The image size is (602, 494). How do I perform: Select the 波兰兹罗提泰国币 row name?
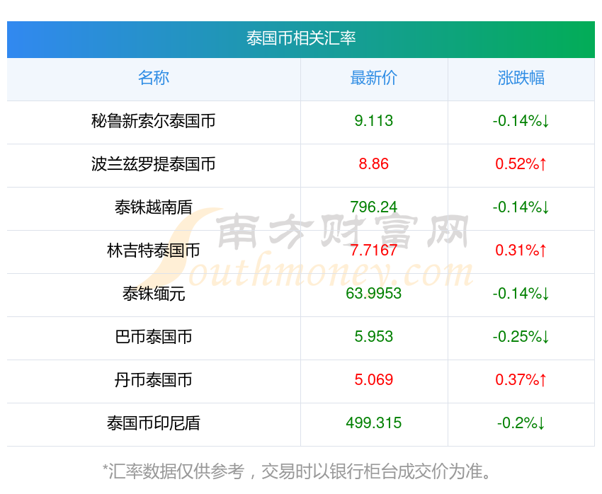(x=154, y=164)
